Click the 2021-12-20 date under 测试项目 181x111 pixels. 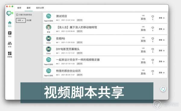point(68,20)
